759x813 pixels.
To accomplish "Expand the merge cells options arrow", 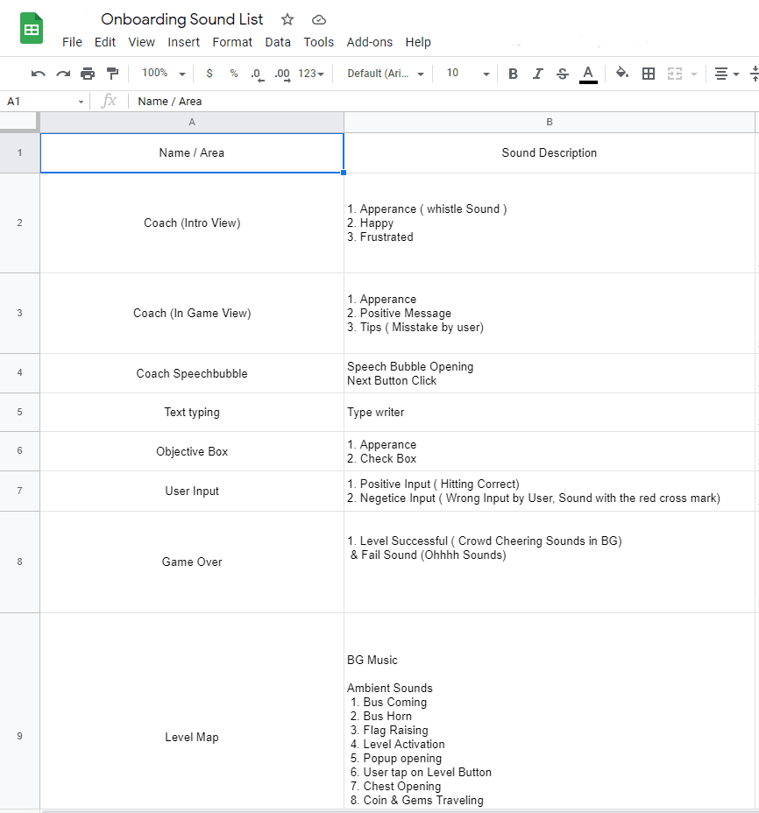I will click(694, 74).
